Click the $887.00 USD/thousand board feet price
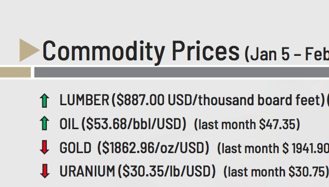329x187 pixels. pos(218,100)
